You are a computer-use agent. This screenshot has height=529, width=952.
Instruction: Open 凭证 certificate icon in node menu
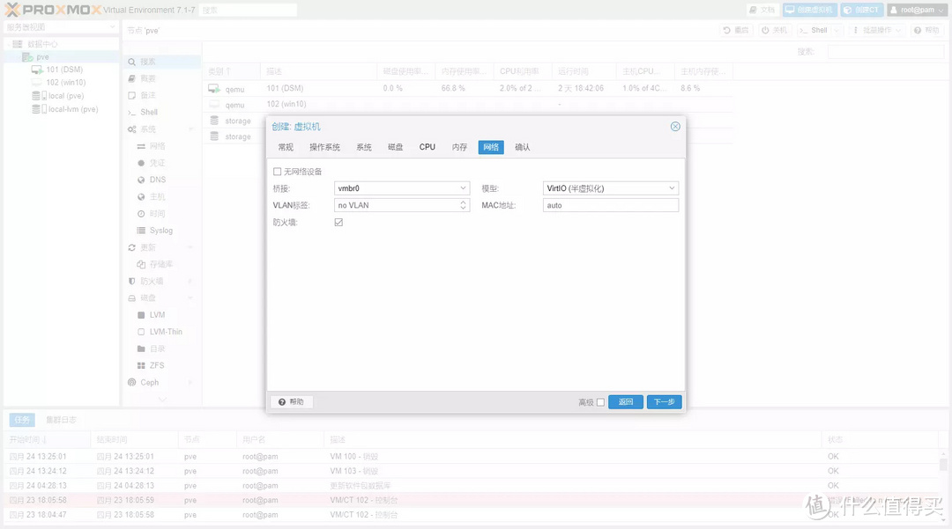(141, 163)
